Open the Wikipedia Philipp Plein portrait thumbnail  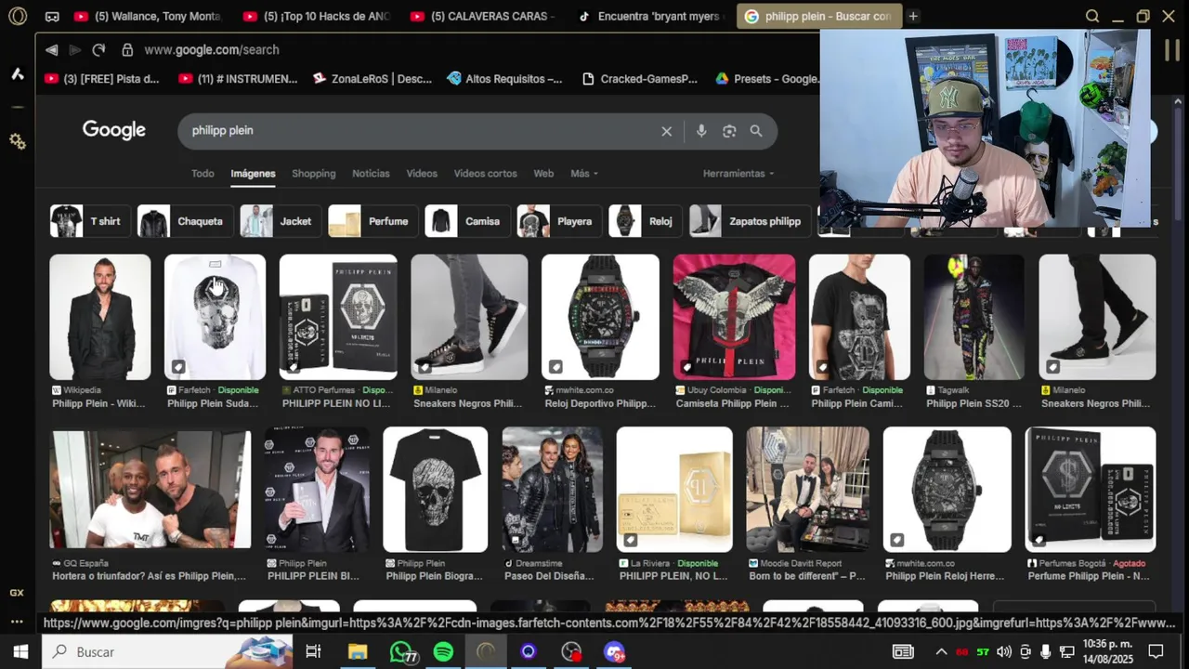(99, 317)
